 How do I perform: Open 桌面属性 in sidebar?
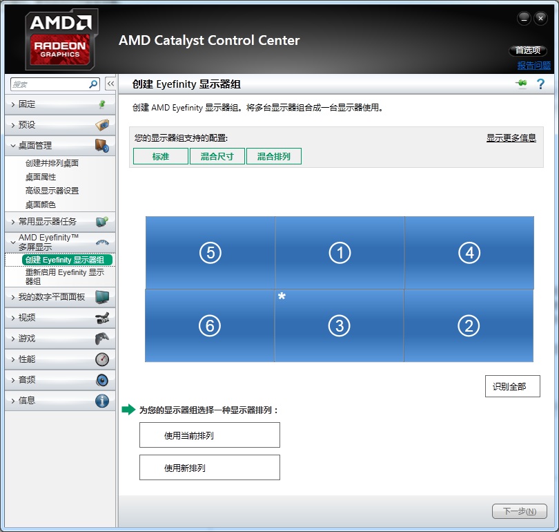(x=41, y=177)
